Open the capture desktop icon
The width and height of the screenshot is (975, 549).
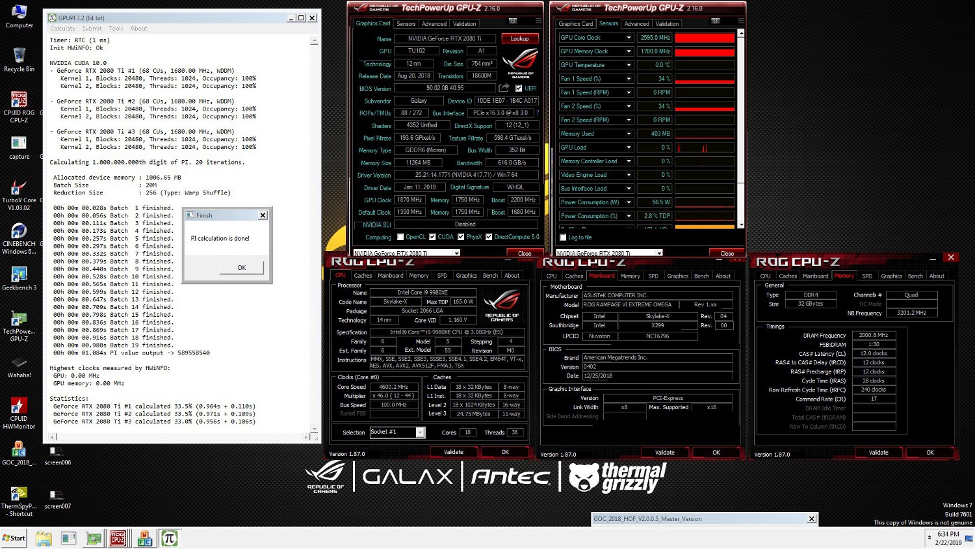tap(19, 148)
